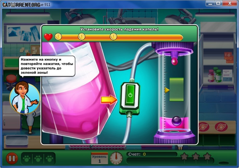The width and height of the screenshot is (239, 168).
Task: Click the middle coin on the orange bar
Action: 82,37
